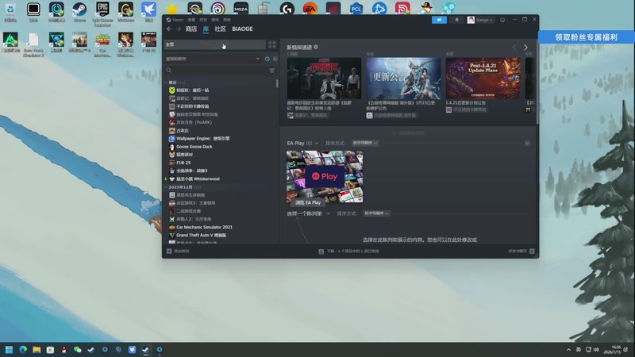Screen dimensions: 635x357
Task: Click the blue announcements megaphone button
Action: coord(440,19)
